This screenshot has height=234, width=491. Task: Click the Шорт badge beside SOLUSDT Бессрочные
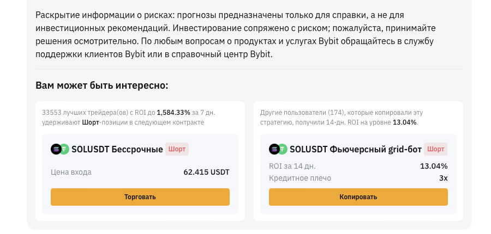tap(177, 149)
